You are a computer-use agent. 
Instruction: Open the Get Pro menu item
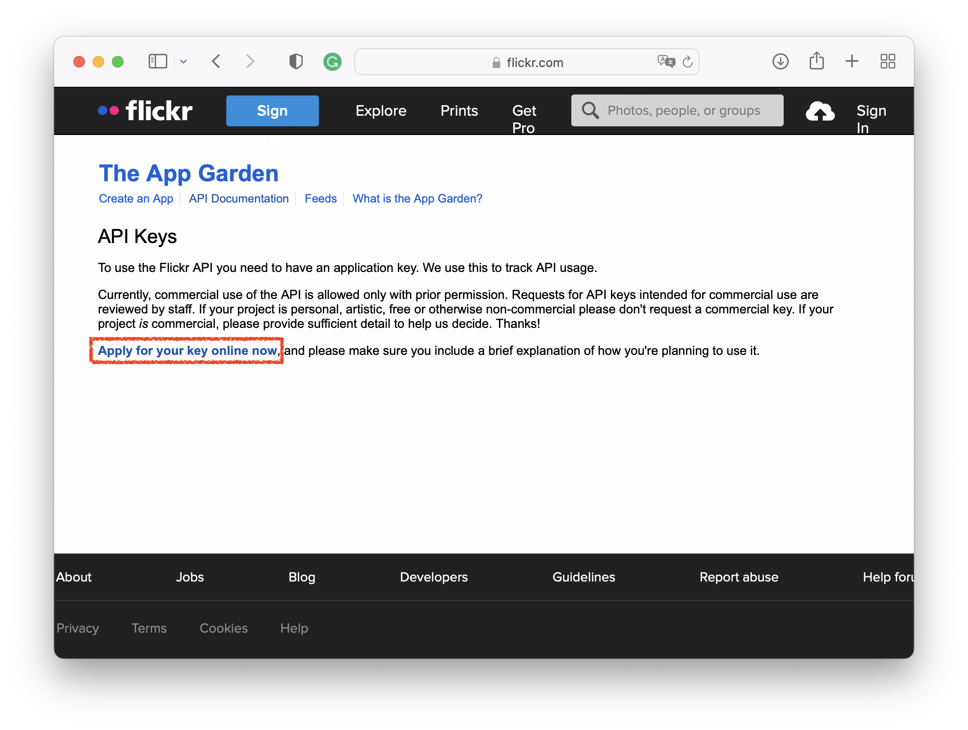[x=524, y=119]
